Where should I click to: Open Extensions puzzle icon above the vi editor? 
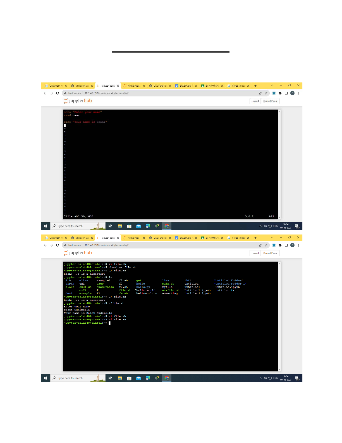[x=280, y=93]
